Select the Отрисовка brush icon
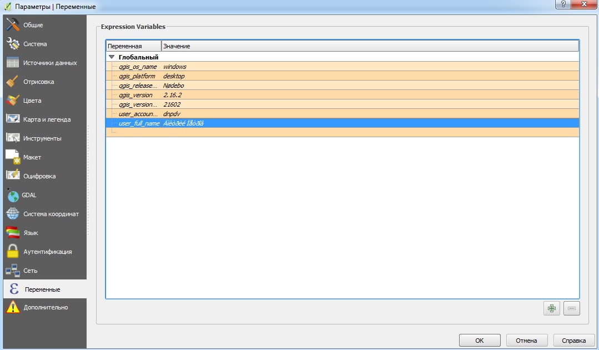The height and width of the screenshot is (350, 599). (13, 81)
